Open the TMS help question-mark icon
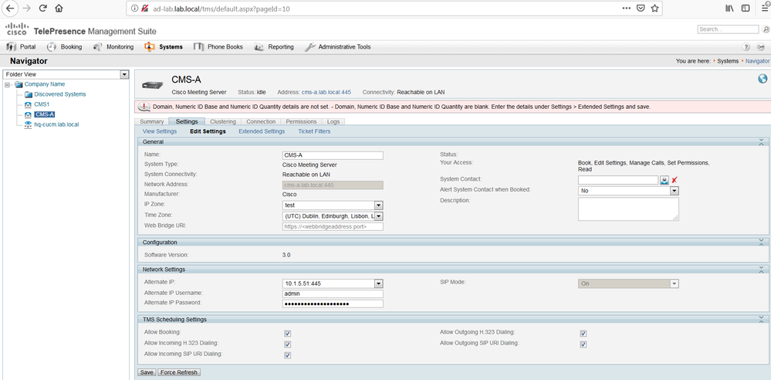 pos(746,47)
